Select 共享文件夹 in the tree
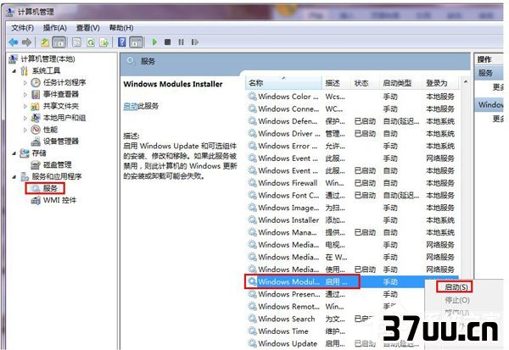Screen dimensions: 509x350 click(x=61, y=106)
